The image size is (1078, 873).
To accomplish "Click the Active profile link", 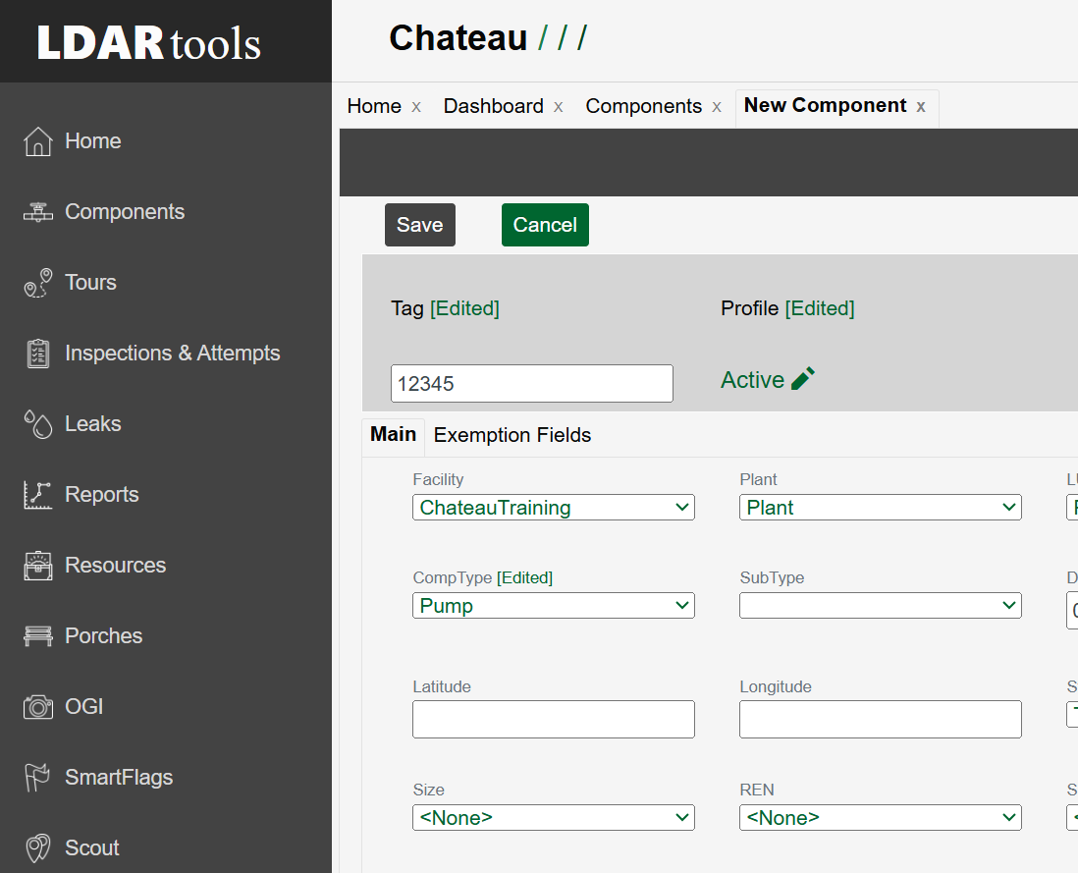I will pos(752,379).
